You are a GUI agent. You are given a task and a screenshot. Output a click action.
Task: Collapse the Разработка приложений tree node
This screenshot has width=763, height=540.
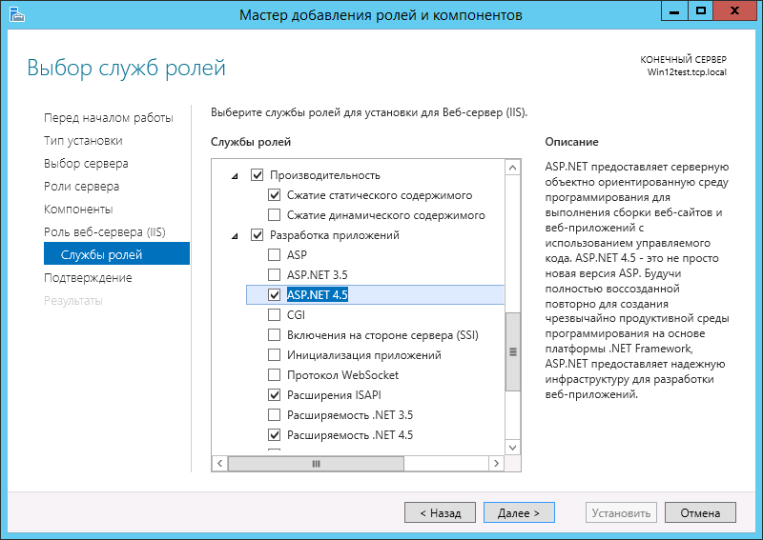(x=236, y=236)
